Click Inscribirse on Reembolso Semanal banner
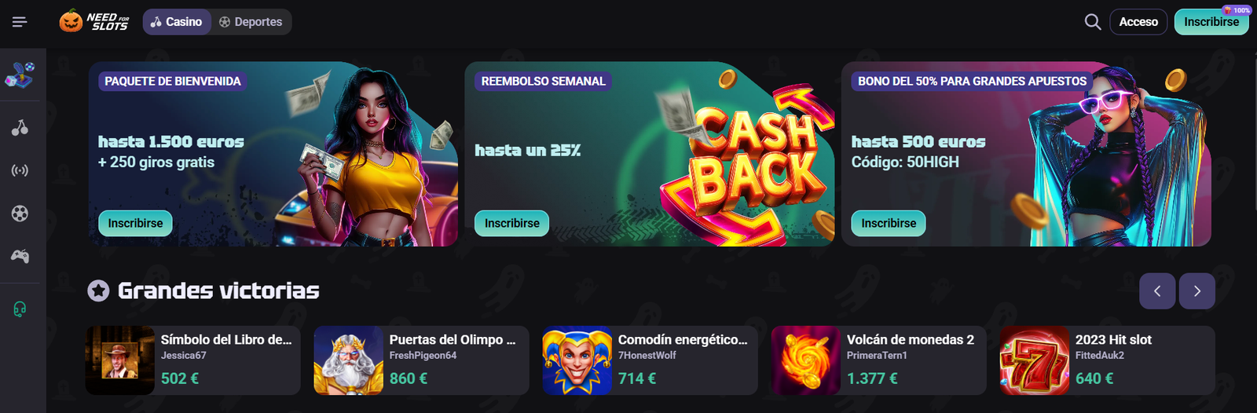The image size is (1257, 413). pyautogui.click(x=511, y=223)
